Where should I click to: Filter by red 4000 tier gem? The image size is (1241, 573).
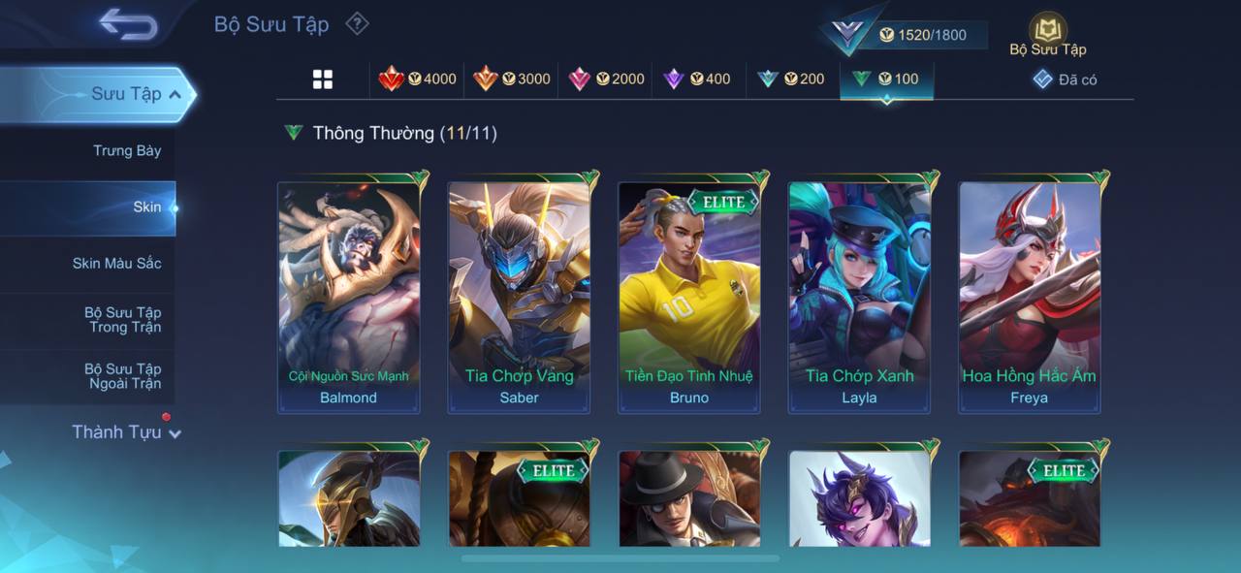click(417, 79)
